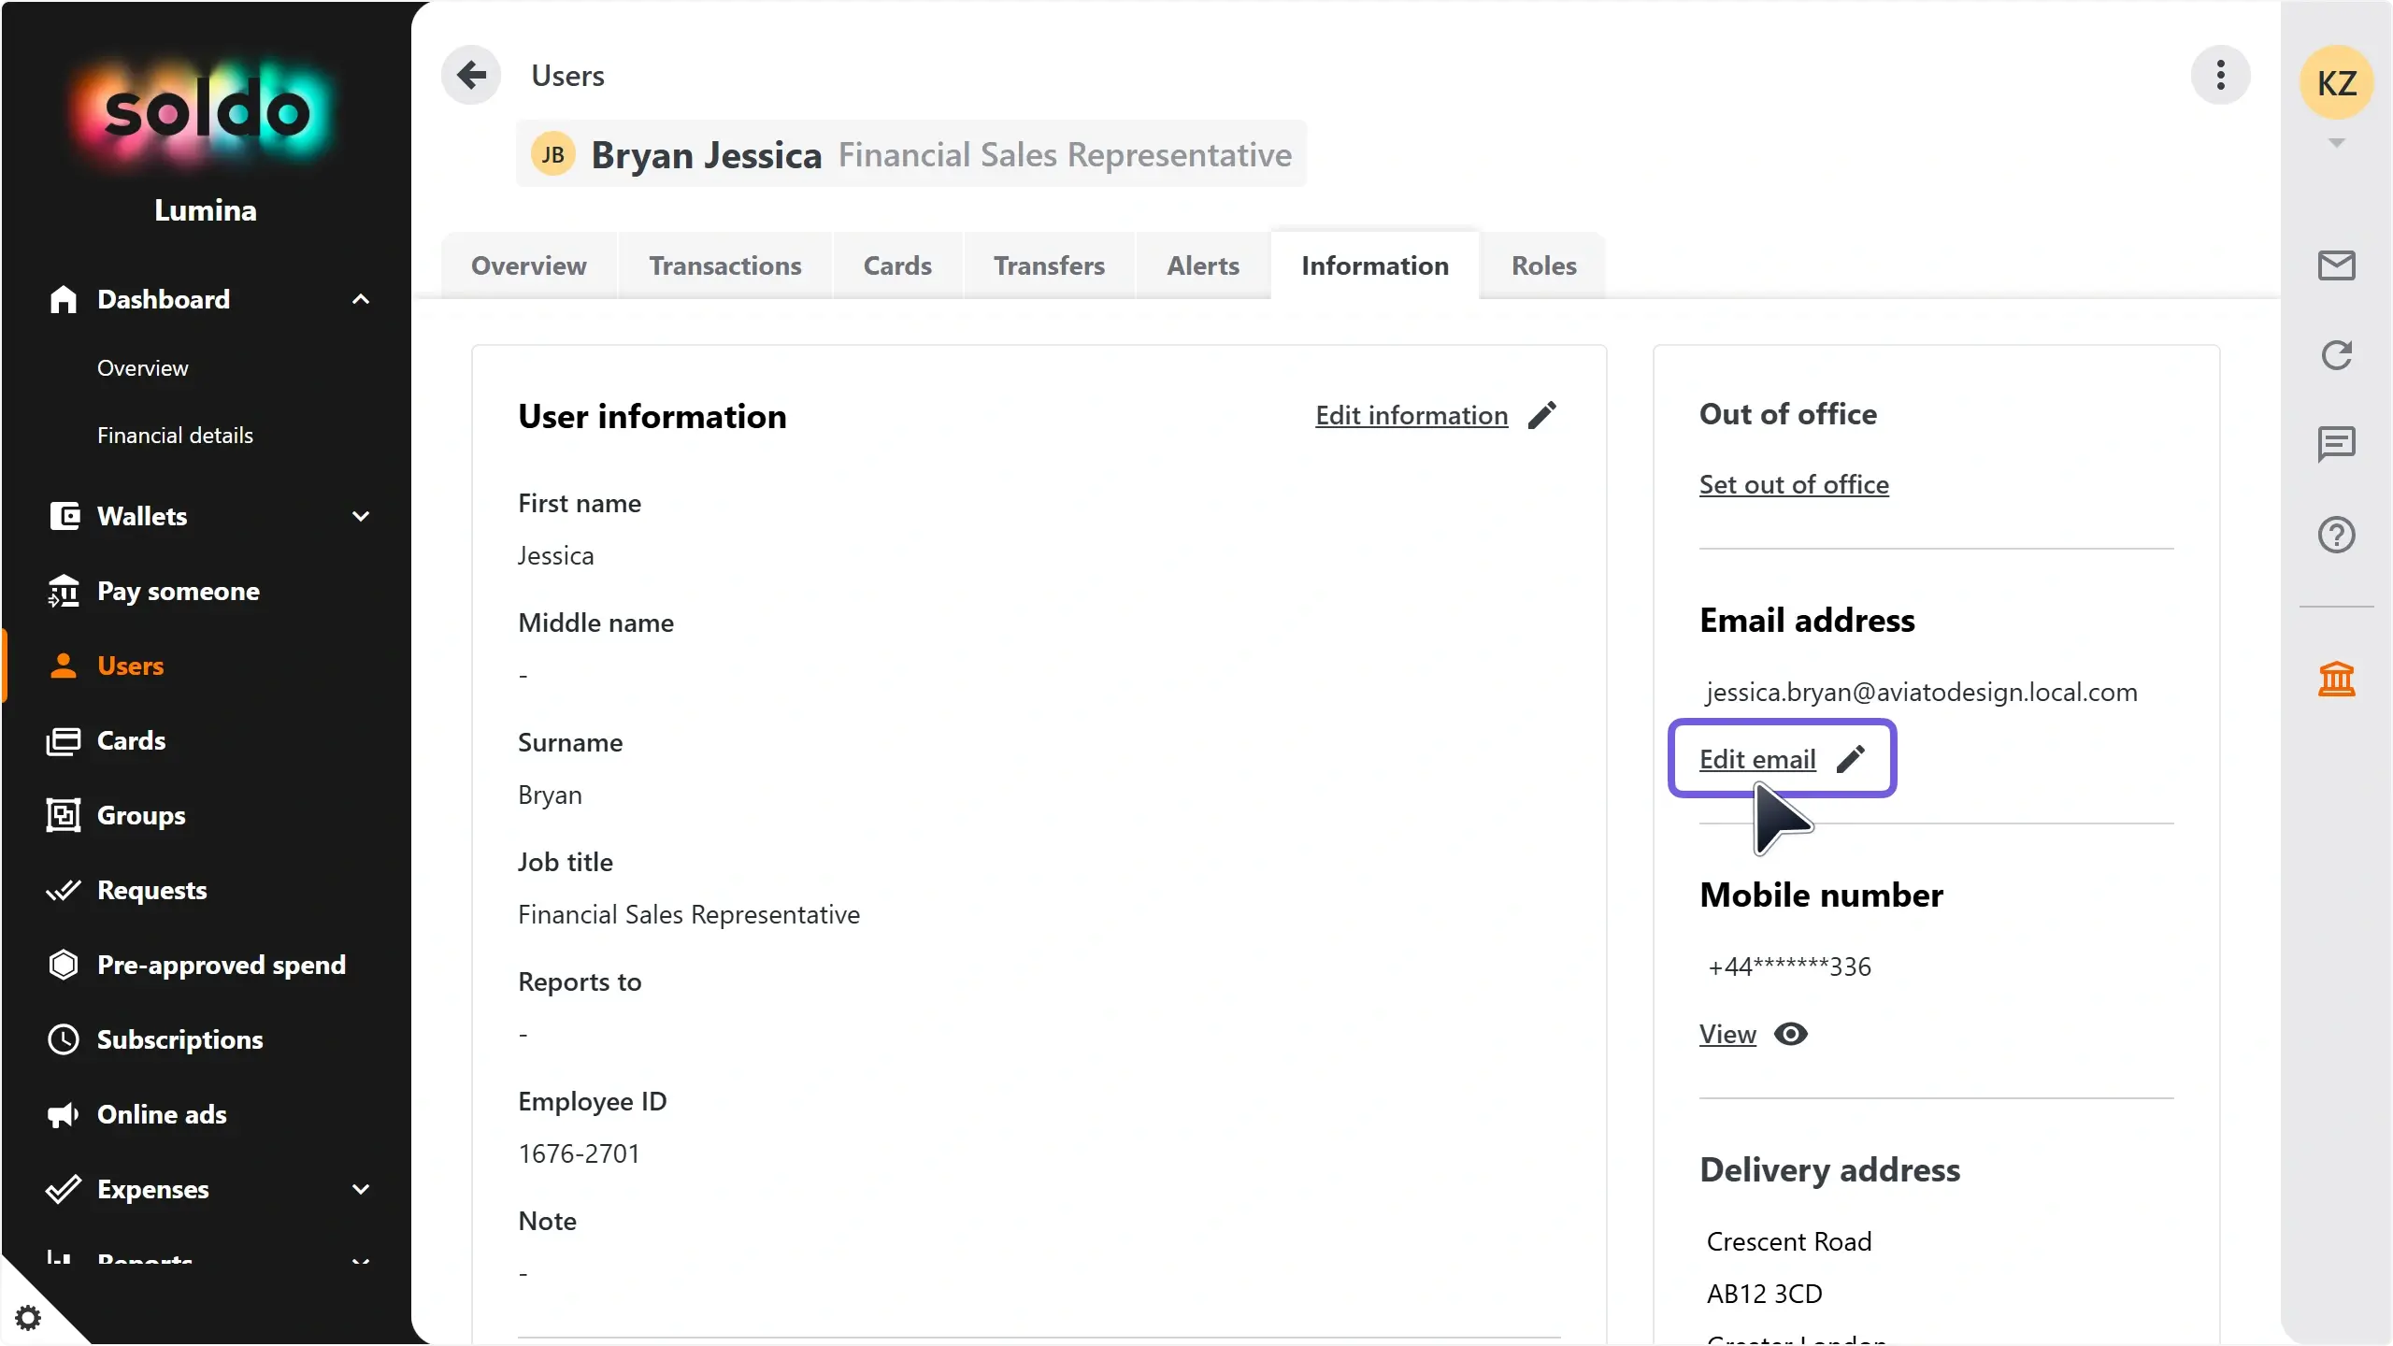
Task: Click the Set out of office link
Action: pos(1793,484)
